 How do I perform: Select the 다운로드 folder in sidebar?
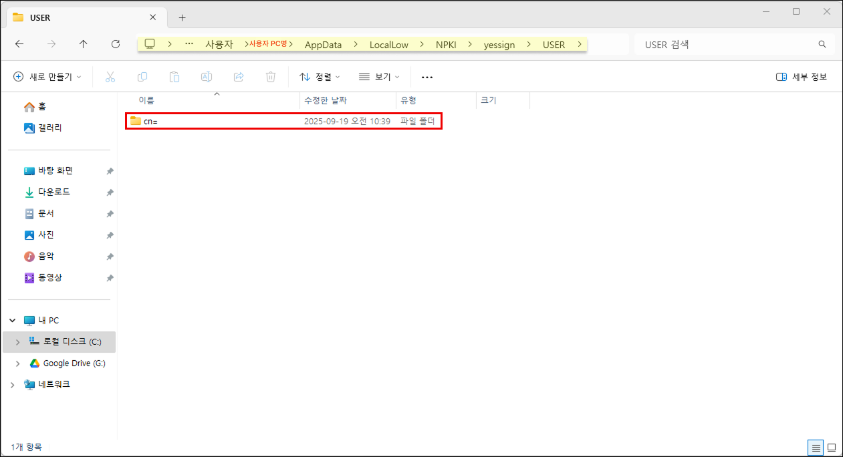[53, 192]
